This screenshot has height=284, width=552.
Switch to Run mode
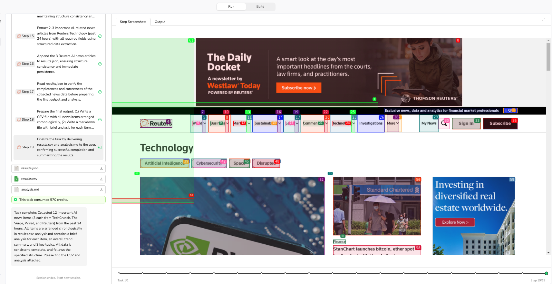[x=231, y=7]
